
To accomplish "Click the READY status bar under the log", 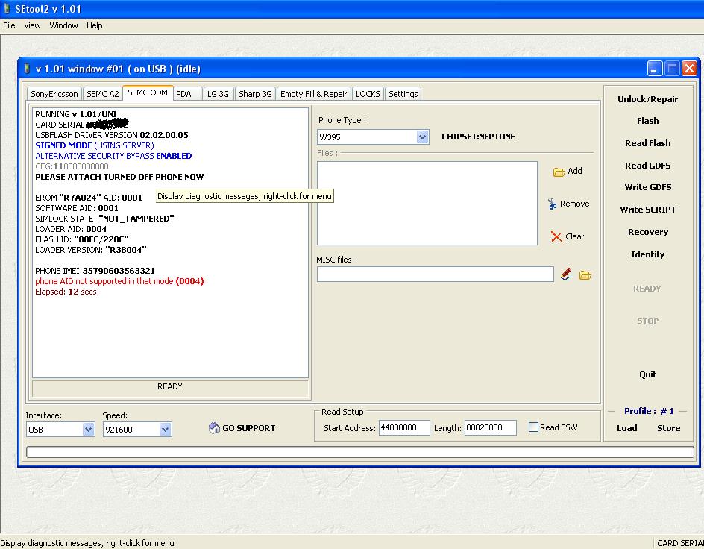I will coord(170,387).
